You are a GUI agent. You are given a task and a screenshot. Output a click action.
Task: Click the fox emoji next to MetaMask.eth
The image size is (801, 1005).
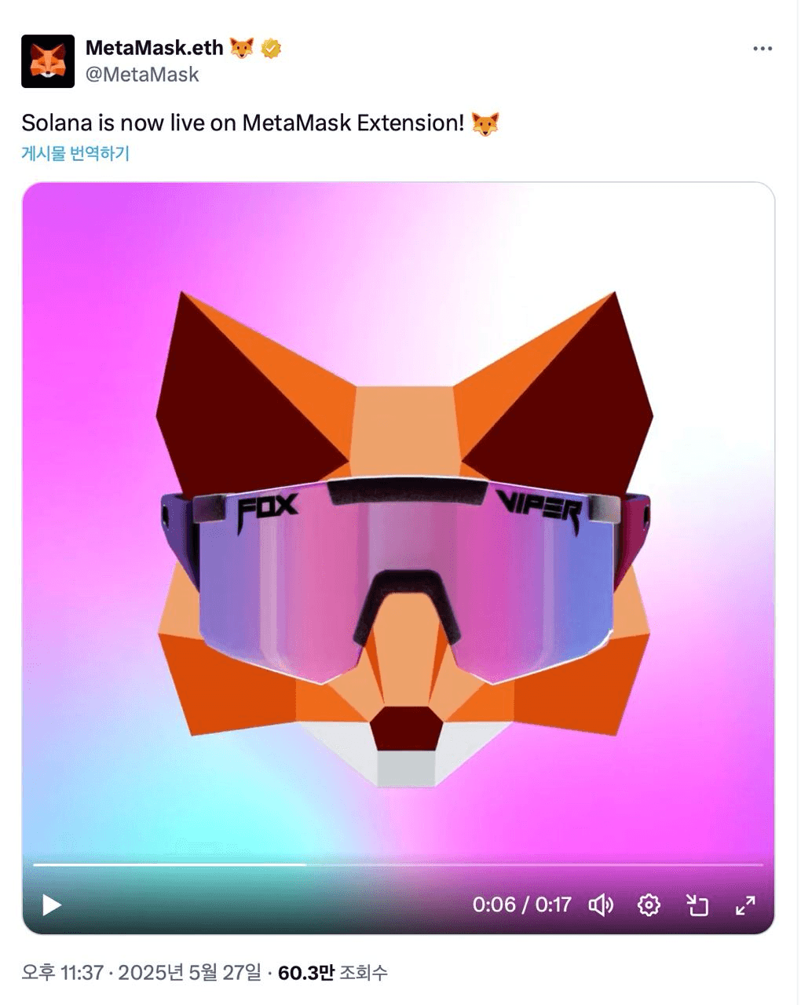tap(242, 49)
